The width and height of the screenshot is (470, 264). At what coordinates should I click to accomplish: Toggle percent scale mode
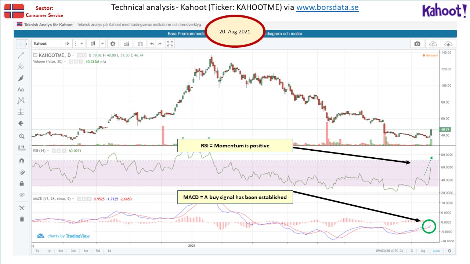click(x=412, y=251)
